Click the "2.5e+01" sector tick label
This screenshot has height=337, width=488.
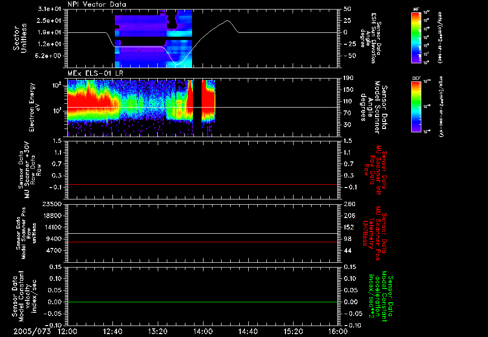pyautogui.click(x=50, y=20)
